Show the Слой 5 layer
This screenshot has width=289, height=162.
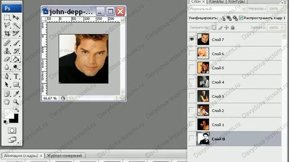(191, 67)
